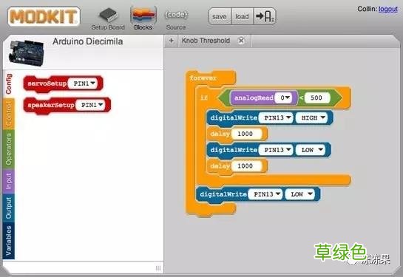Edit the 500 threshold value field

[317, 98]
